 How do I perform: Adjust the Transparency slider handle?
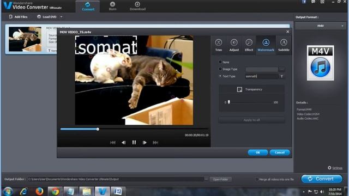click(x=229, y=102)
